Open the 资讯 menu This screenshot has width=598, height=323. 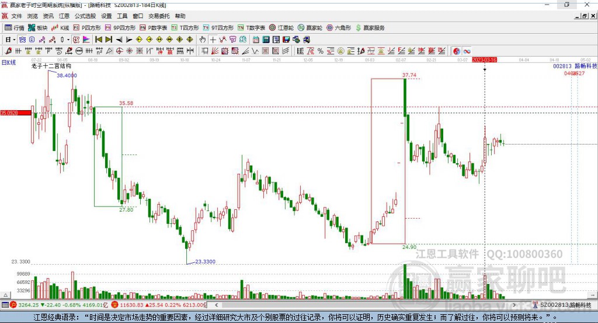pyautogui.click(x=48, y=16)
